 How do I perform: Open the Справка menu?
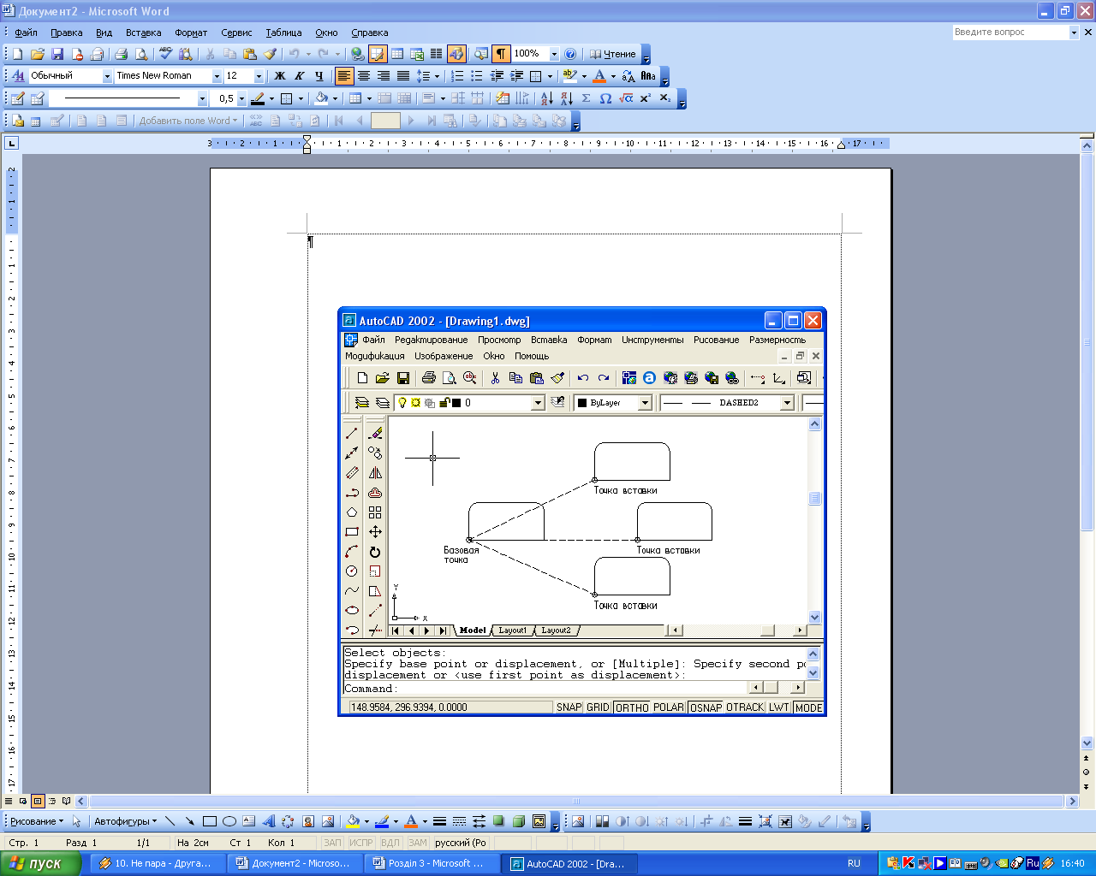coord(369,33)
